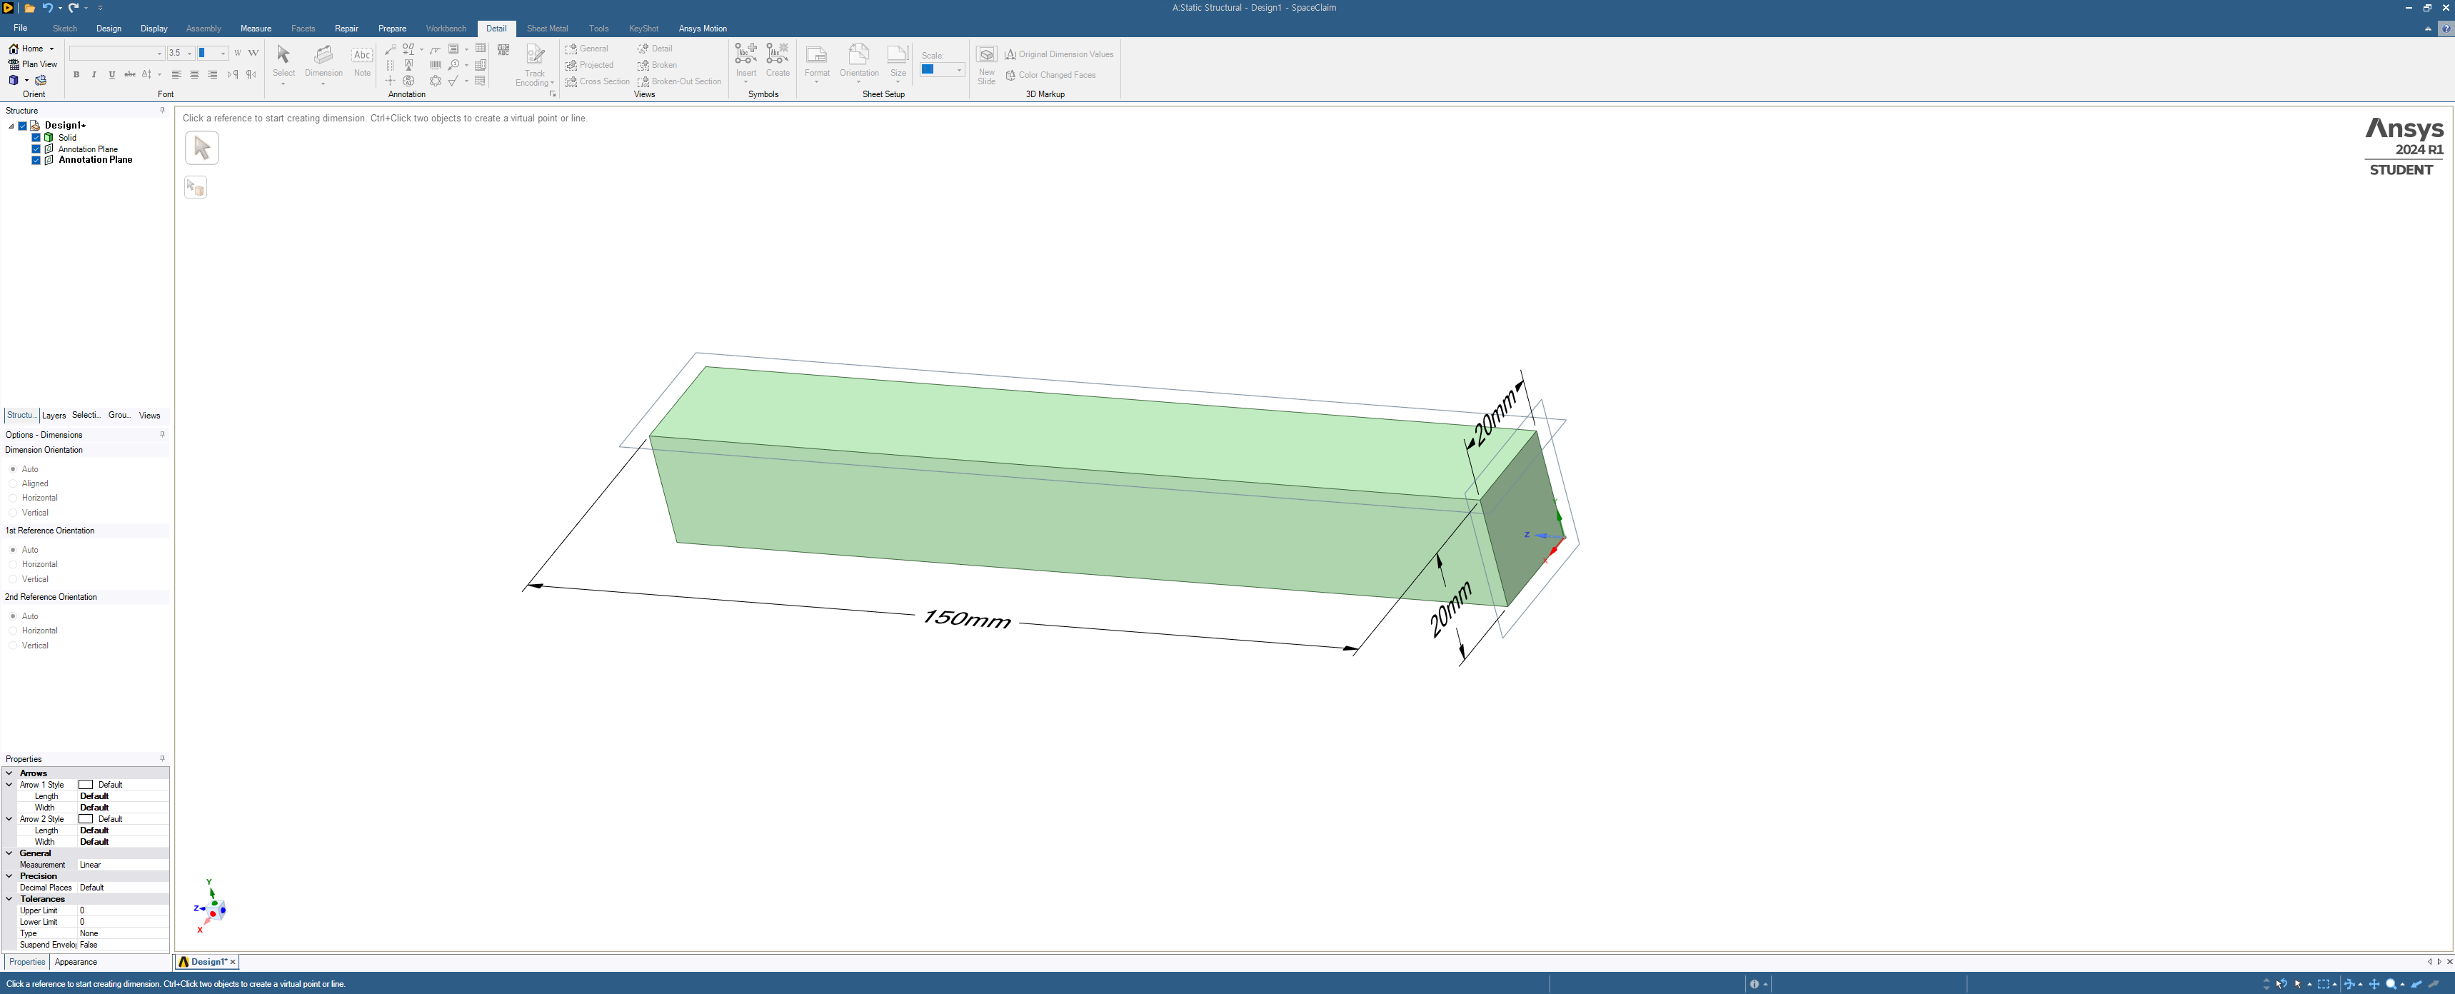Select the arrow select tool in viewport
Image resolution: width=2455 pixels, height=994 pixels.
pyautogui.click(x=201, y=148)
